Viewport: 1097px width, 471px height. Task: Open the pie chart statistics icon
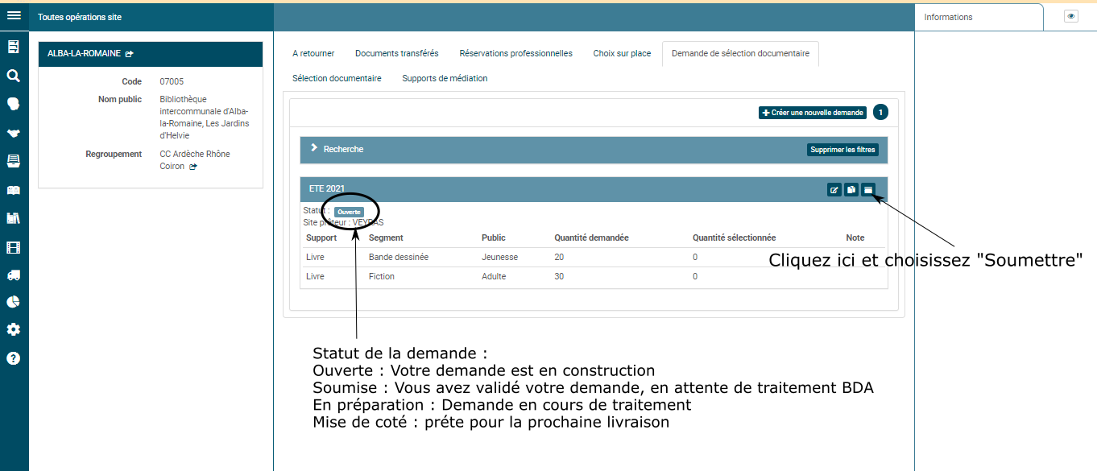click(13, 302)
